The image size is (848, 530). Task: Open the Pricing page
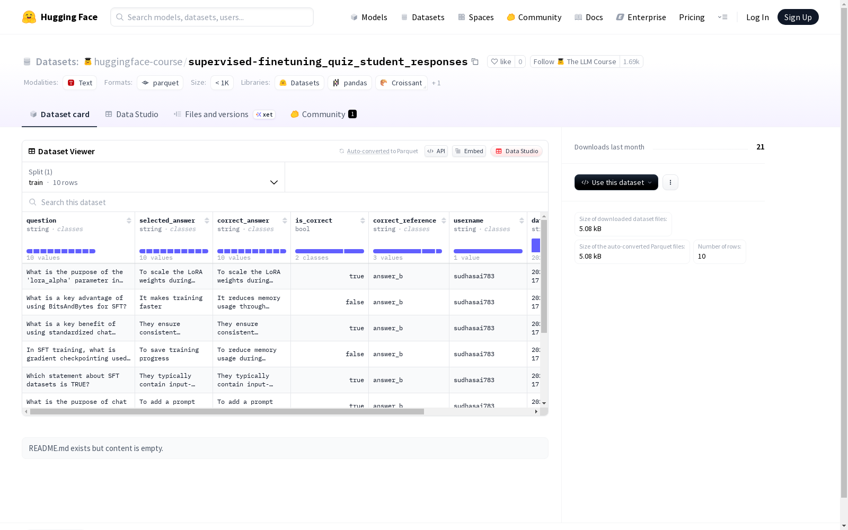pos(692,17)
